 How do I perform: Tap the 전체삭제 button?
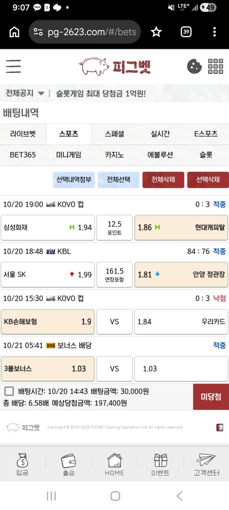pyautogui.click(x=163, y=180)
